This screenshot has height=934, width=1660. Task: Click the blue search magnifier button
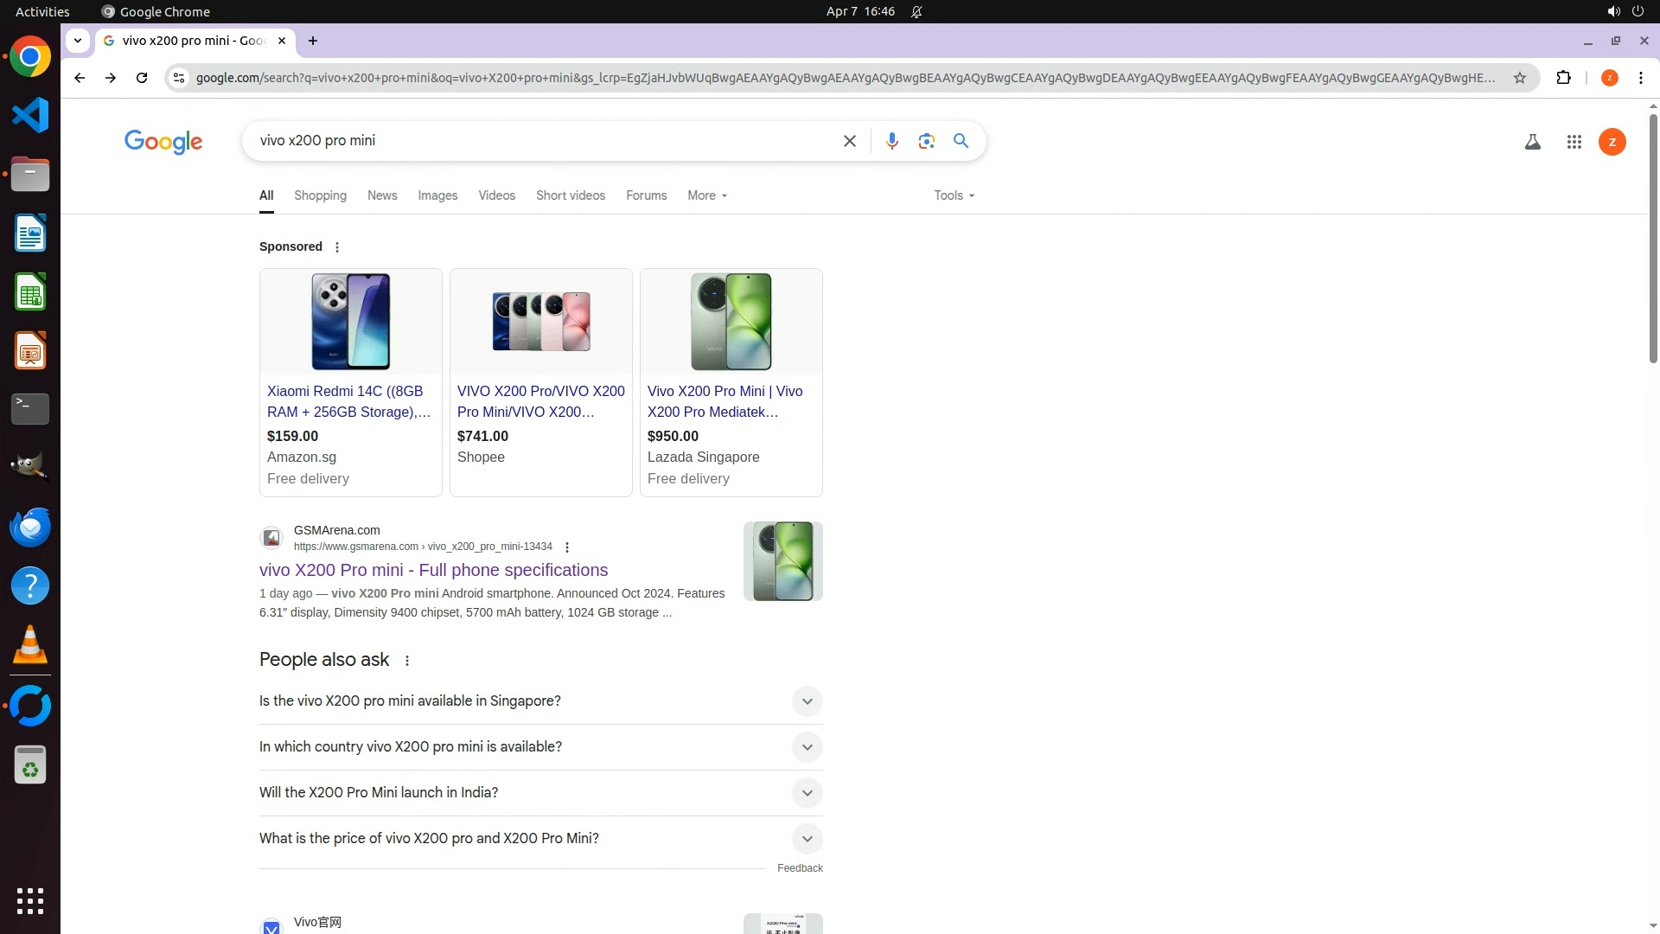961,141
